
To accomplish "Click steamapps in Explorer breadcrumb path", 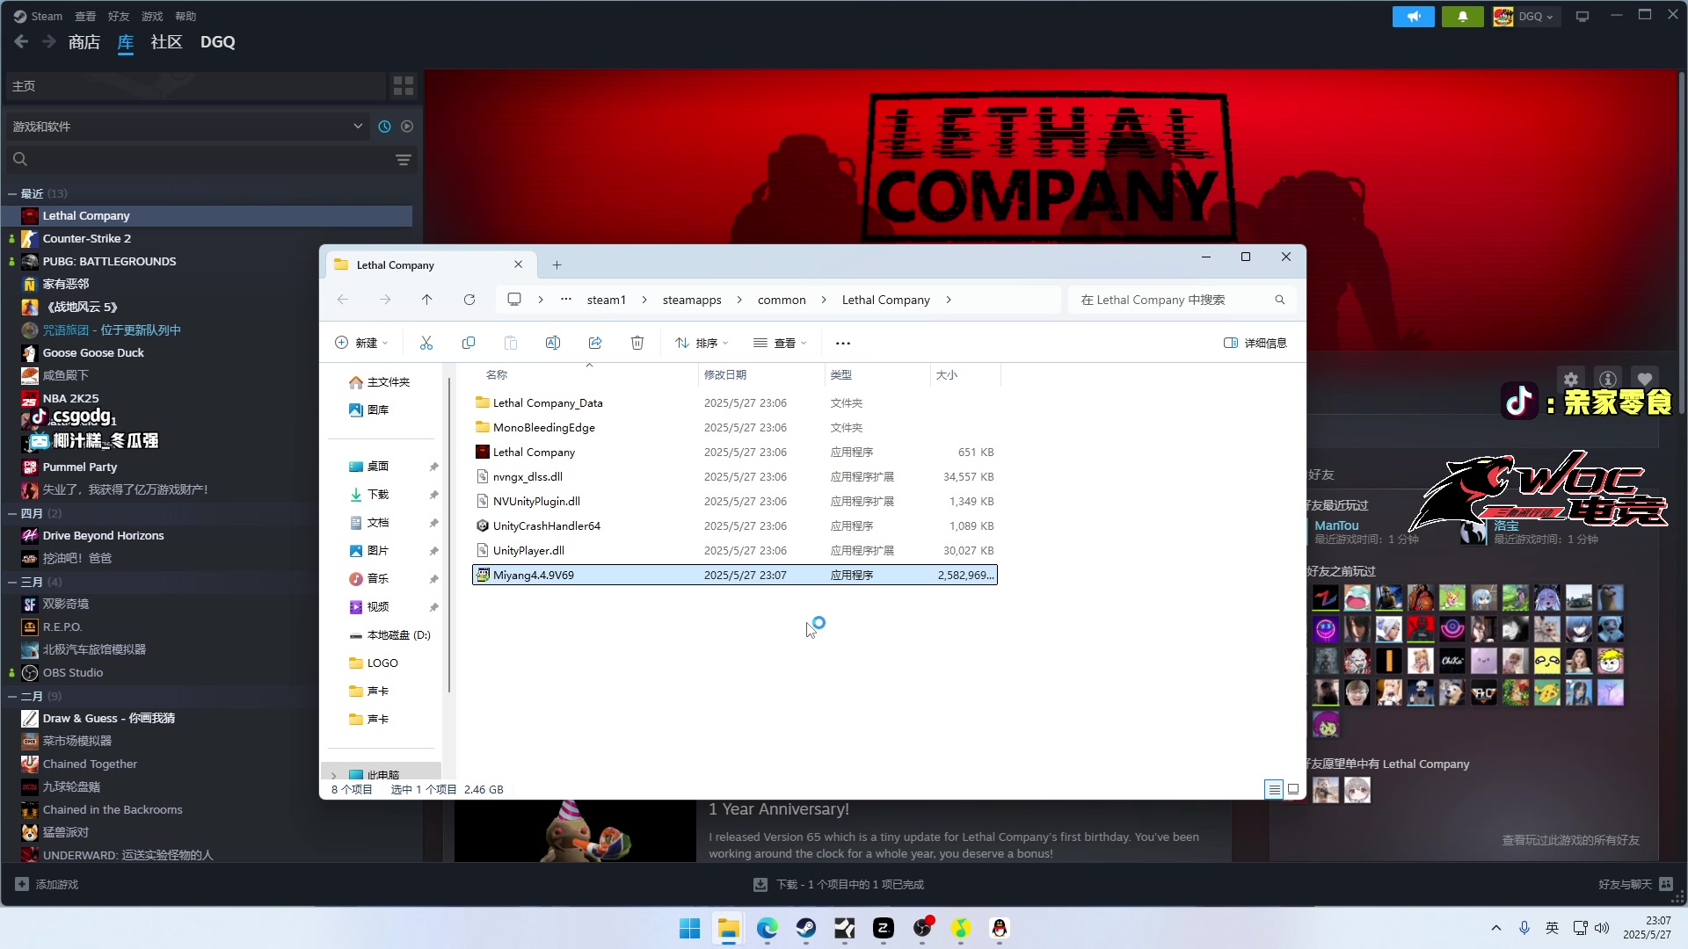I will (x=692, y=300).
